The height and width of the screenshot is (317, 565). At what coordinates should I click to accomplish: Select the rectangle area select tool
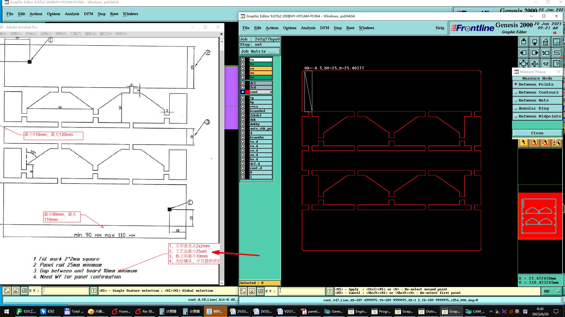535,143
